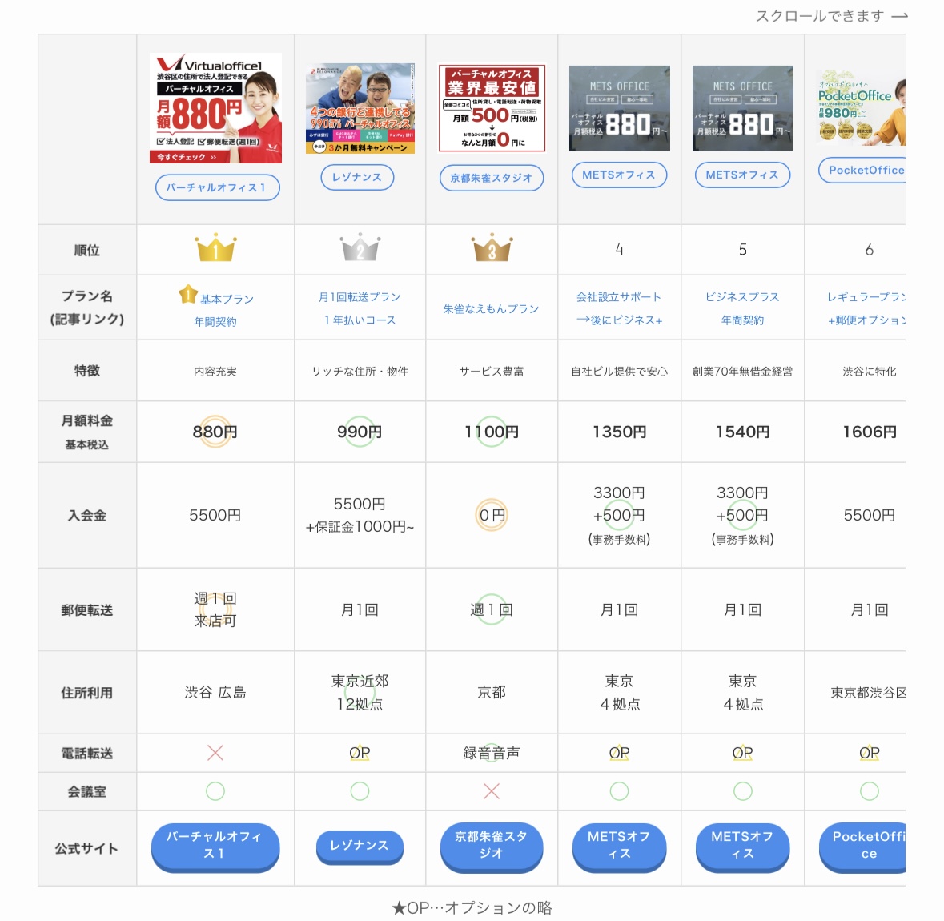Viewport: 944px width, 921px height.
Task: Click the 渋谷 広島 address cell
Action: (215, 693)
